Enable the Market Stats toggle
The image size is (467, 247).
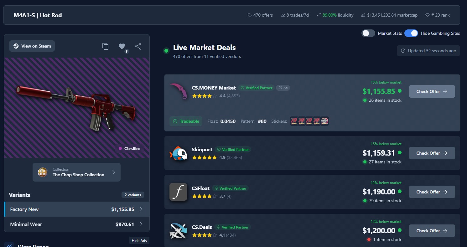coord(368,33)
